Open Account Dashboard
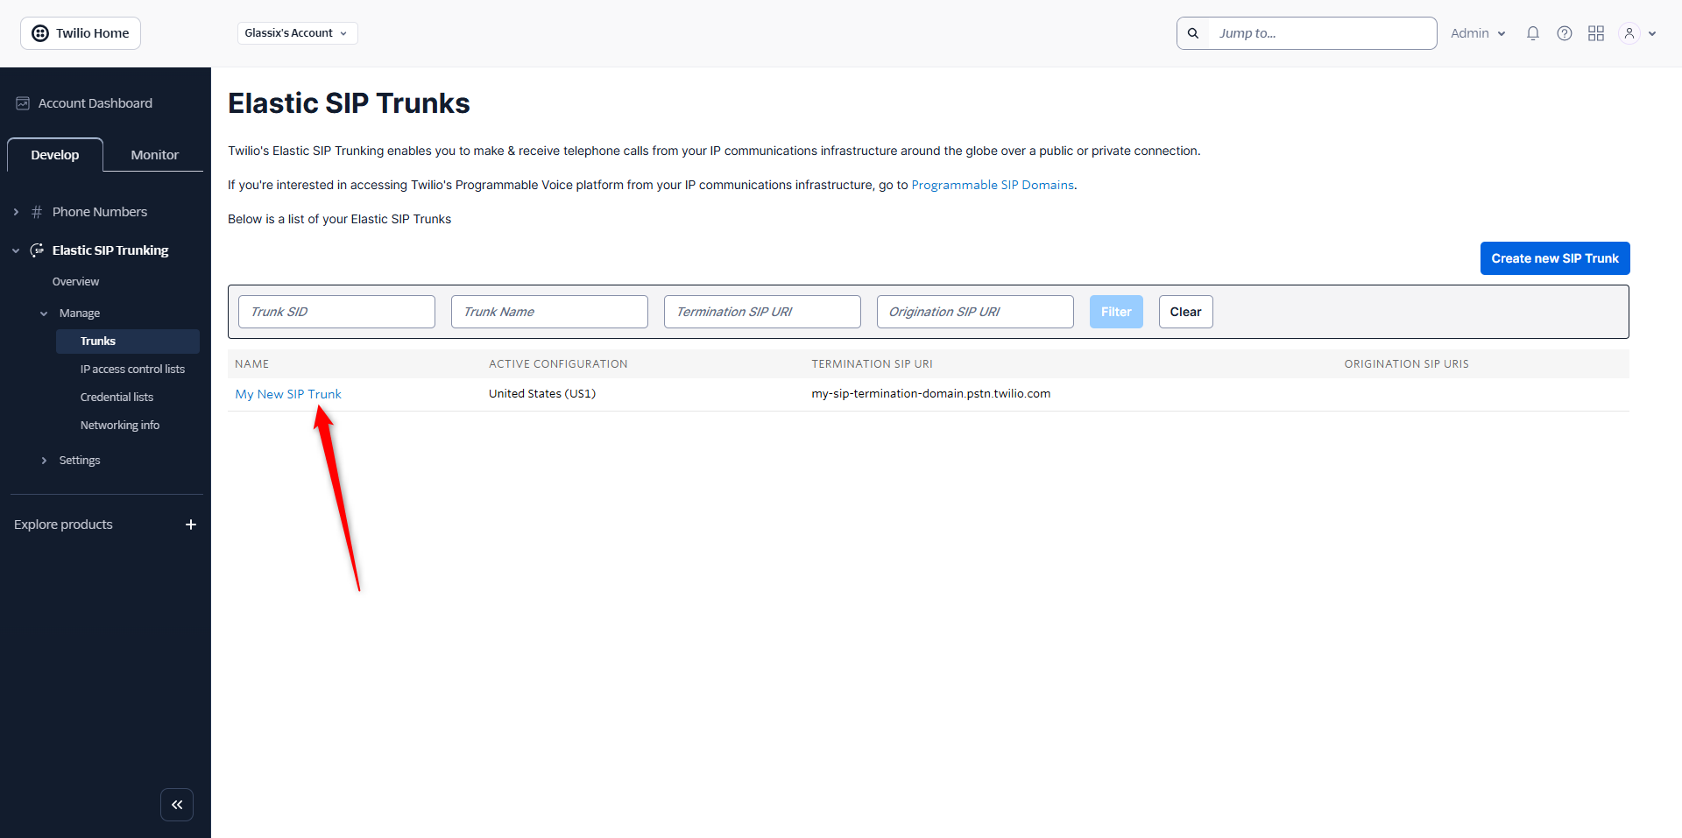This screenshot has height=838, width=1682. click(95, 103)
